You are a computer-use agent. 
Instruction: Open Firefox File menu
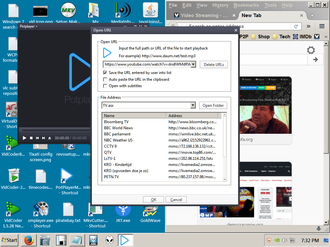(173, 5)
